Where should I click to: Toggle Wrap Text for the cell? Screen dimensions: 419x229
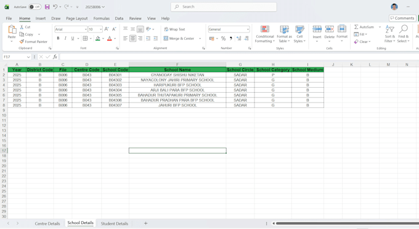click(x=174, y=29)
